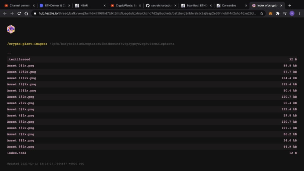
Task: Open the Extensions puzzle-piece menu
Action: click(278, 13)
